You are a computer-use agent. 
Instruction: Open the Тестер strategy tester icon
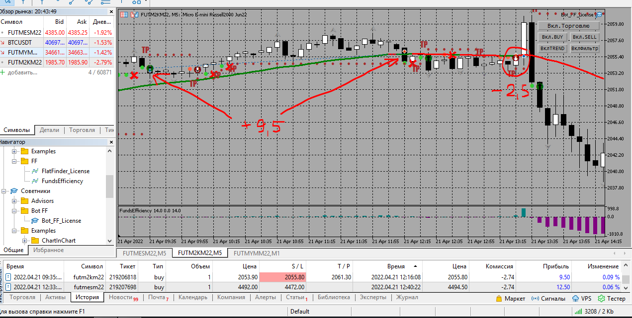point(602,299)
